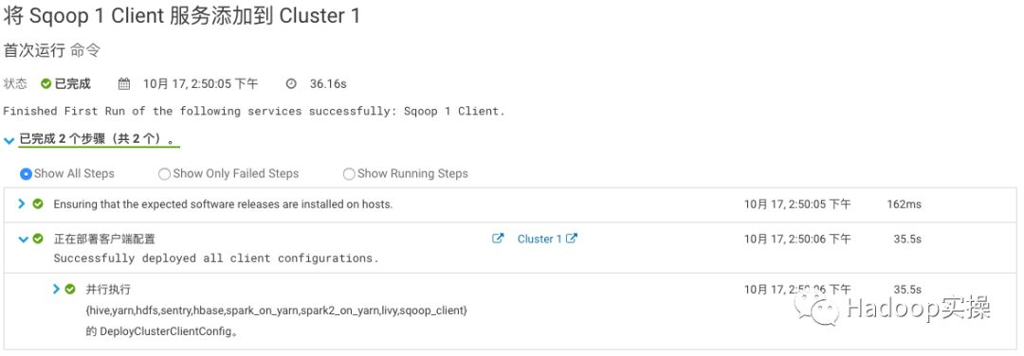Click the clock icon beside 36.16s duration

click(291, 84)
